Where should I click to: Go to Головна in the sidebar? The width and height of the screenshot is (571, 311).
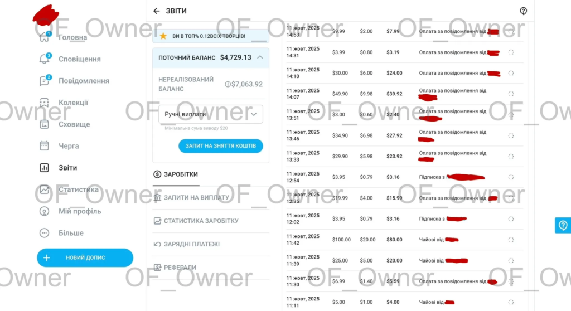[72, 37]
